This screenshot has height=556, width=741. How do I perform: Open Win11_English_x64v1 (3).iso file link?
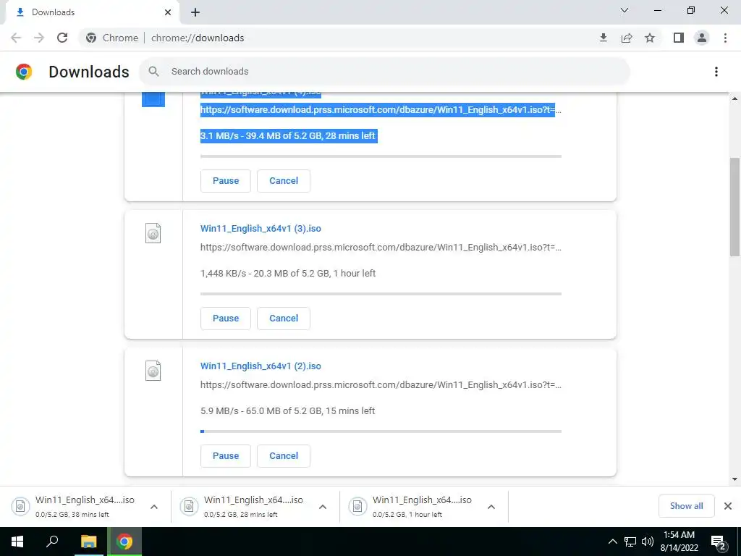click(x=261, y=228)
